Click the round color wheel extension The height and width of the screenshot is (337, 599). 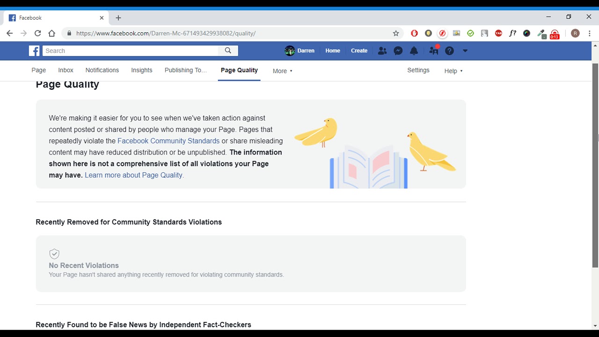point(526,33)
